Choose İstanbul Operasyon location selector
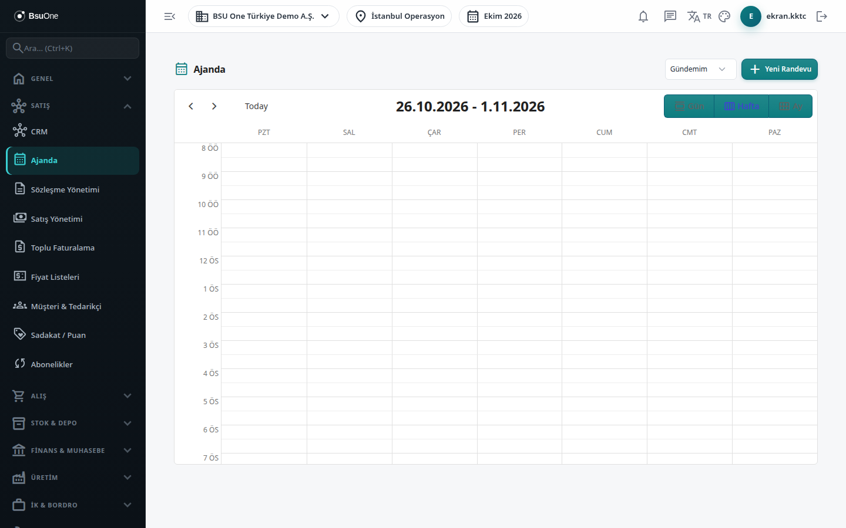This screenshot has width=846, height=528. [399, 16]
